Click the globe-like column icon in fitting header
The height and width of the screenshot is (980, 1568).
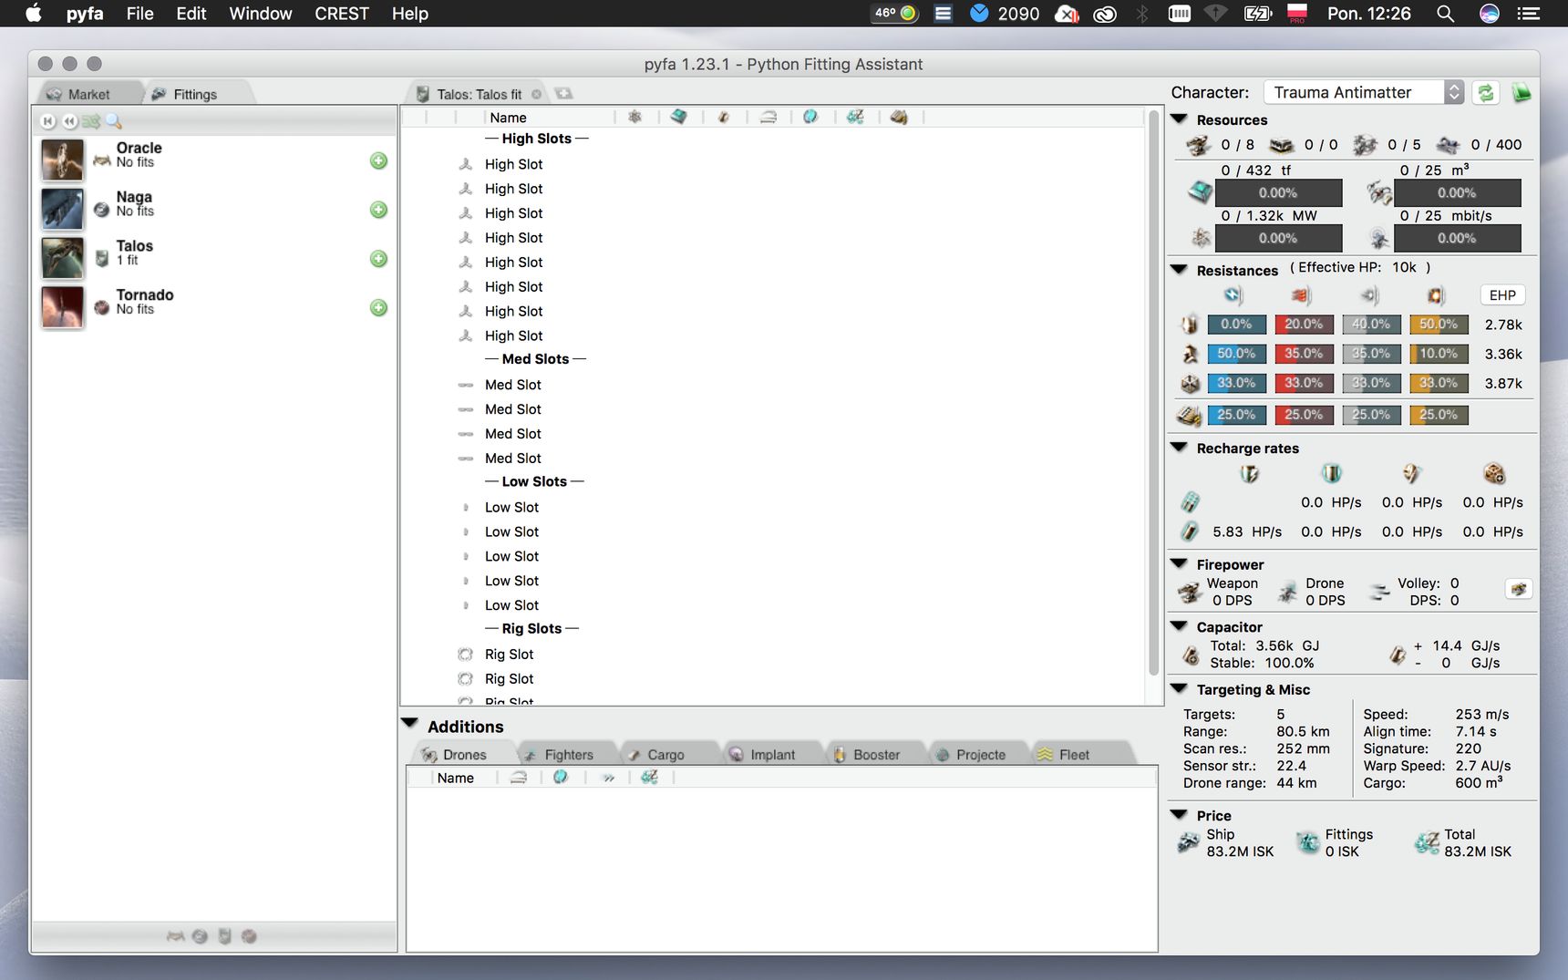(810, 117)
